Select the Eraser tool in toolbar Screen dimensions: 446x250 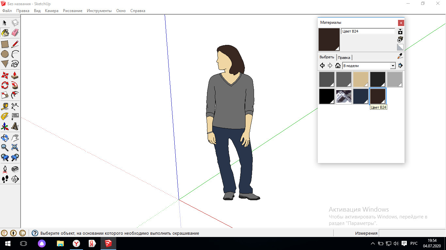(x=15, y=33)
